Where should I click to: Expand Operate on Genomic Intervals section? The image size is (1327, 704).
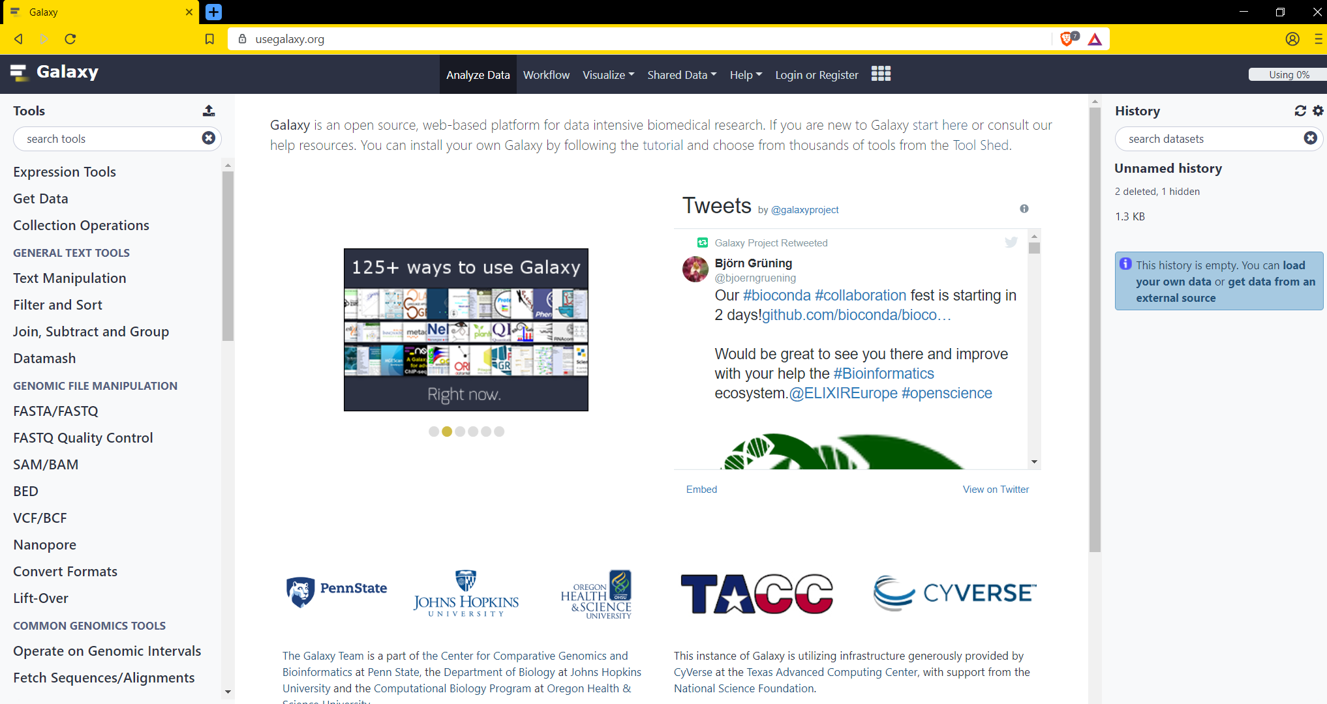pyautogui.click(x=107, y=651)
